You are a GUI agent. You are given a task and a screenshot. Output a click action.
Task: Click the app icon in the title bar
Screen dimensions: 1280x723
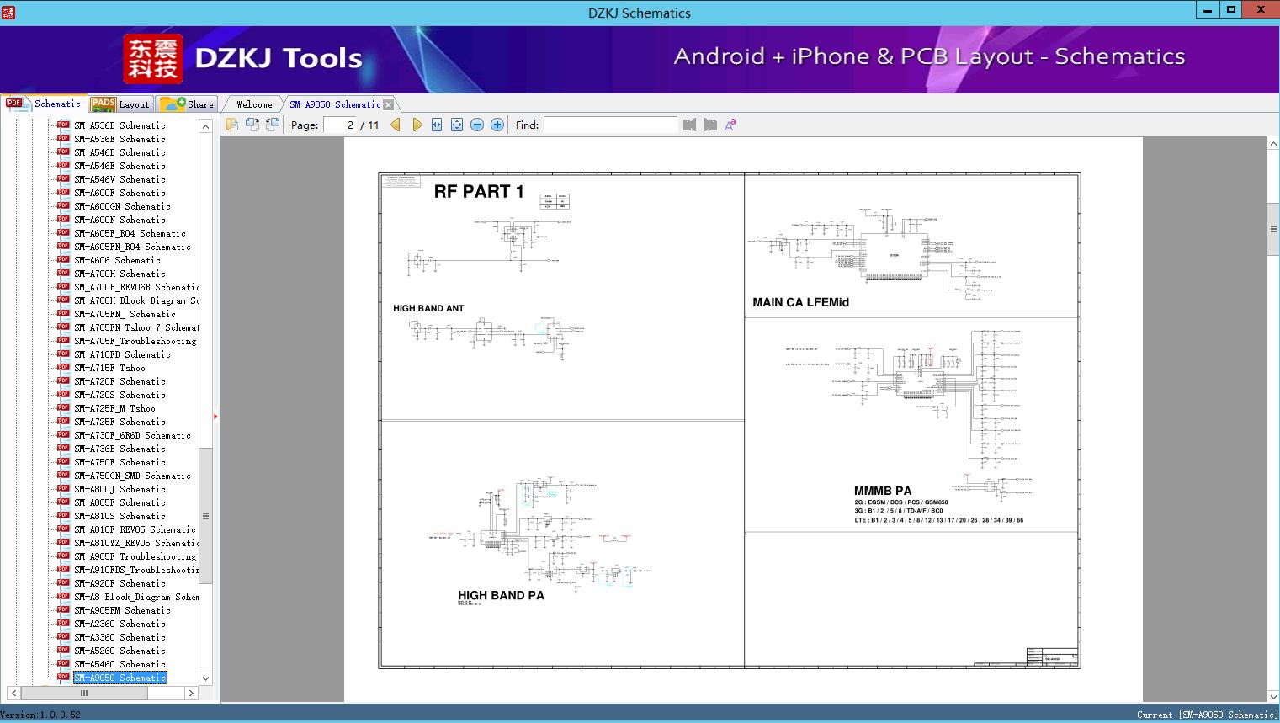tap(9, 12)
